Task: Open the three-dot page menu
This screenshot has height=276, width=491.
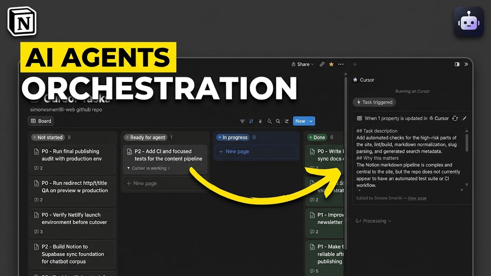Action: coord(341,64)
